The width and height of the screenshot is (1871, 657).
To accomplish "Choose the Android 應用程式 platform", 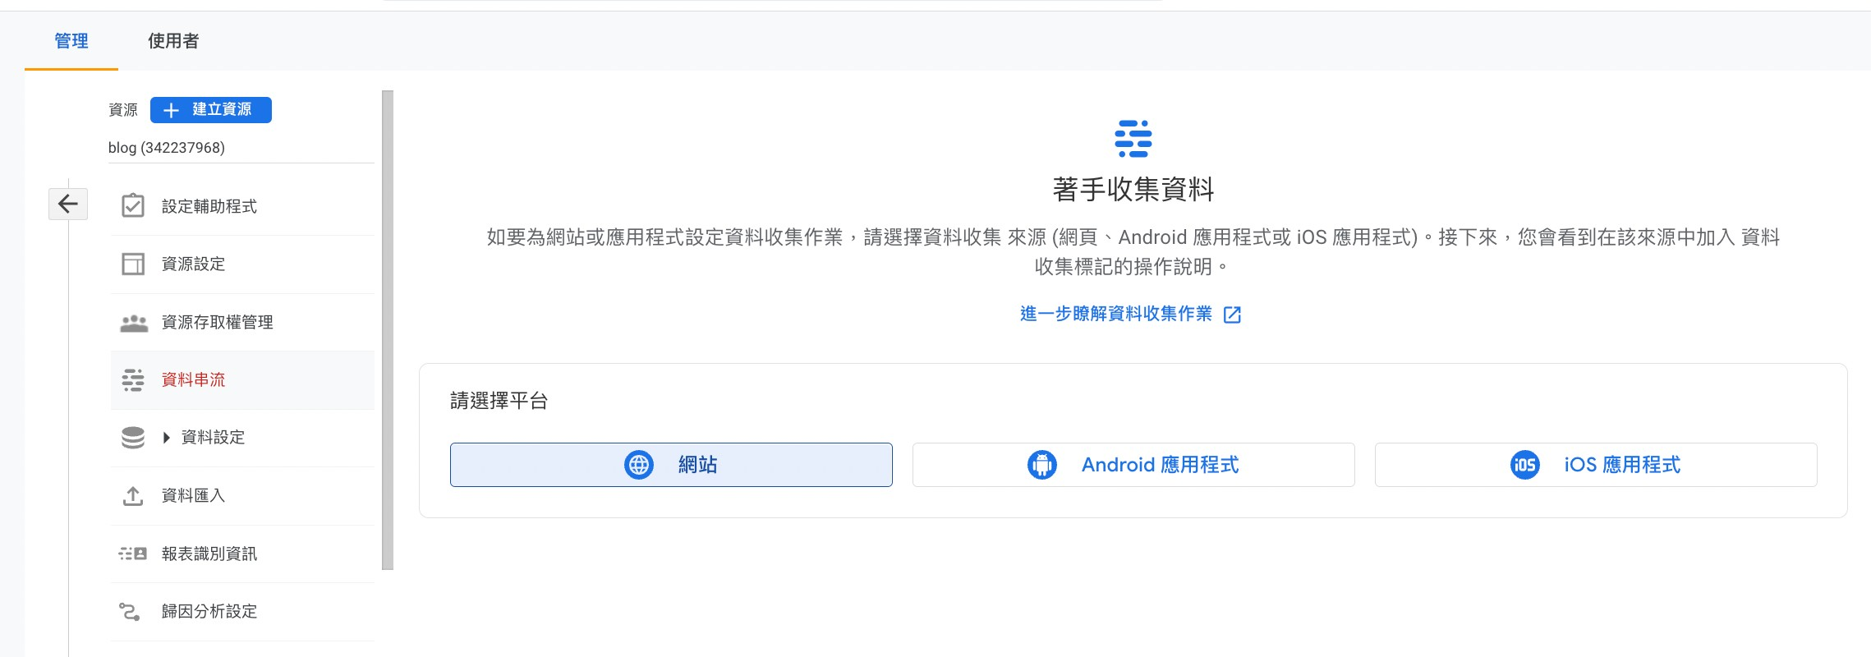I will click(1133, 465).
